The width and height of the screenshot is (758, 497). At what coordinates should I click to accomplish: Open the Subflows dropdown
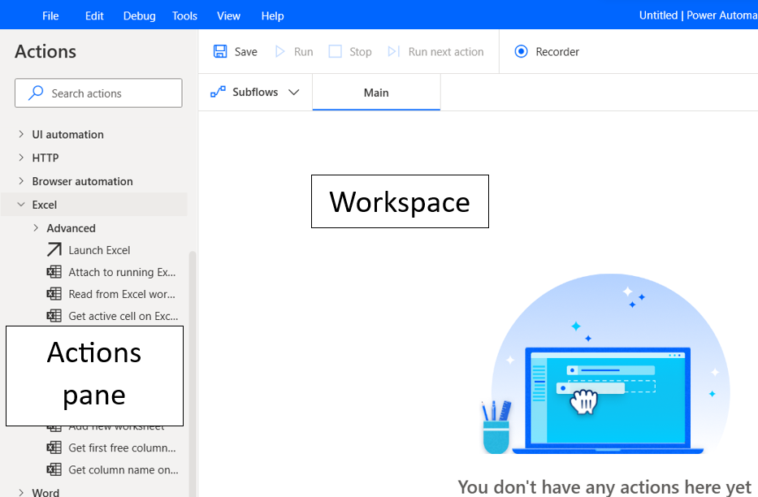tap(294, 92)
